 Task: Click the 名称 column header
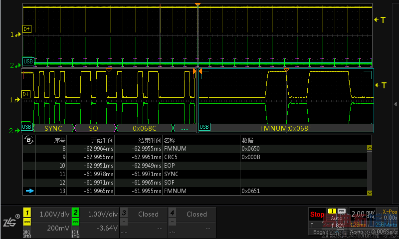pyautogui.click(x=170, y=141)
